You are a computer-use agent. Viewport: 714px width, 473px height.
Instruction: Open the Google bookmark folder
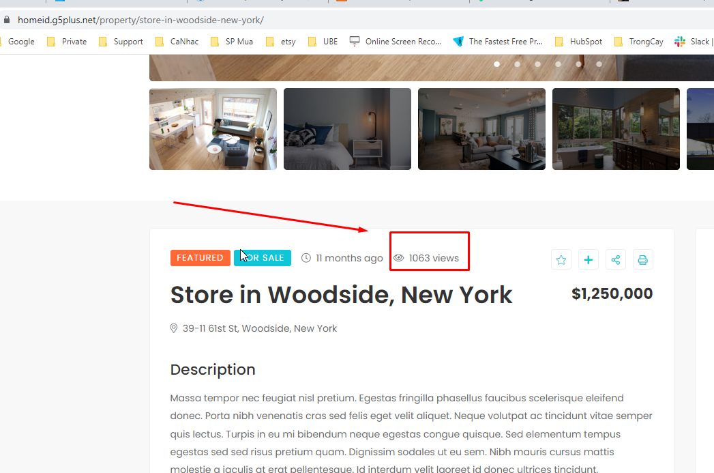click(x=17, y=42)
